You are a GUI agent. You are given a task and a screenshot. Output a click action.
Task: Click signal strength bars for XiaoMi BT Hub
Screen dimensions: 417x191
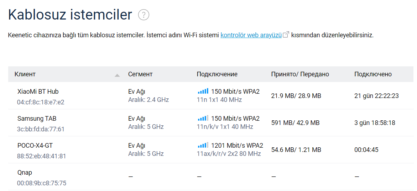pyautogui.click(x=203, y=92)
